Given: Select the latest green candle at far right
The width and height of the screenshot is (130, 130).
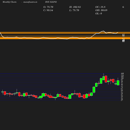Looking at the screenshot, I should point(118,83).
